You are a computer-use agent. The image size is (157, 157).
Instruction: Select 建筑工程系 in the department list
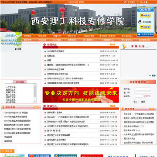click(11, 97)
